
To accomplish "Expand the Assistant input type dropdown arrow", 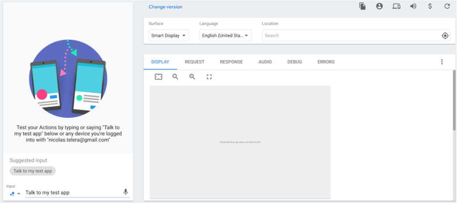I will tap(19, 194).
